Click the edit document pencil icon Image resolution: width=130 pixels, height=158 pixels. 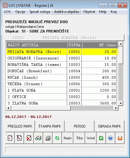pyautogui.click(x=19, y=138)
